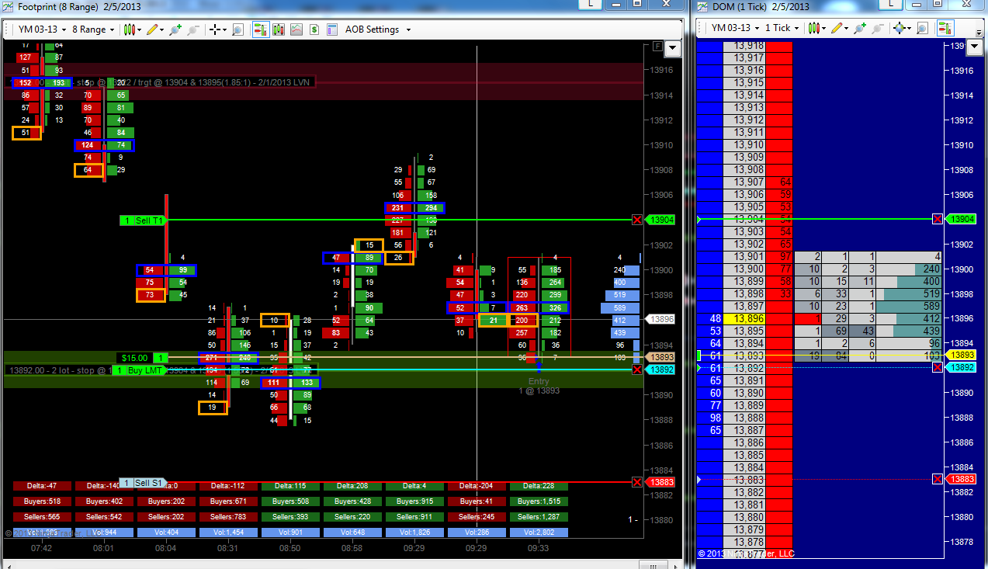Click yellow 13,896 last price cell in DOM
Viewport: 988px width, 569px height.
coord(744,318)
